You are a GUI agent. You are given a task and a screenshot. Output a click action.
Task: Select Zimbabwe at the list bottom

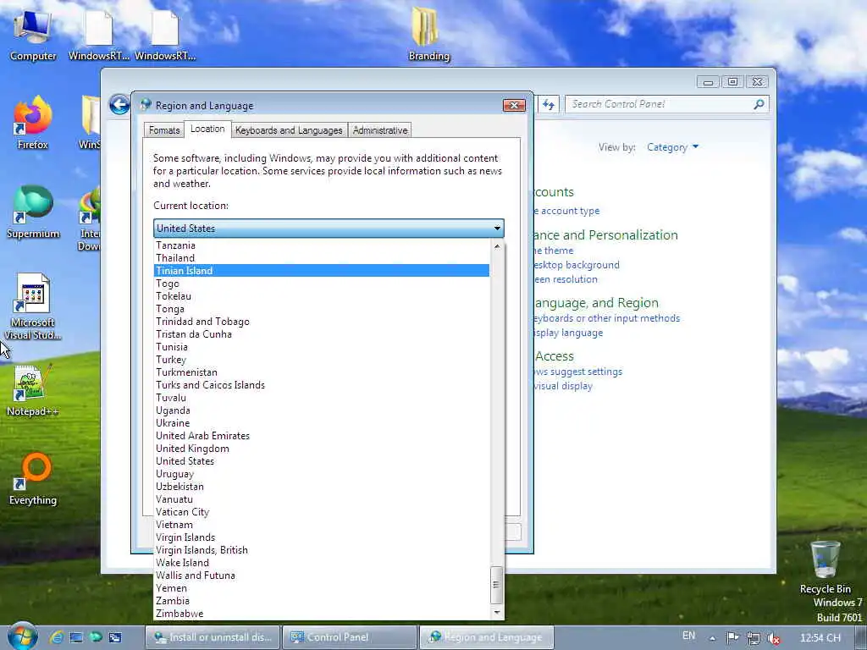[321, 614]
